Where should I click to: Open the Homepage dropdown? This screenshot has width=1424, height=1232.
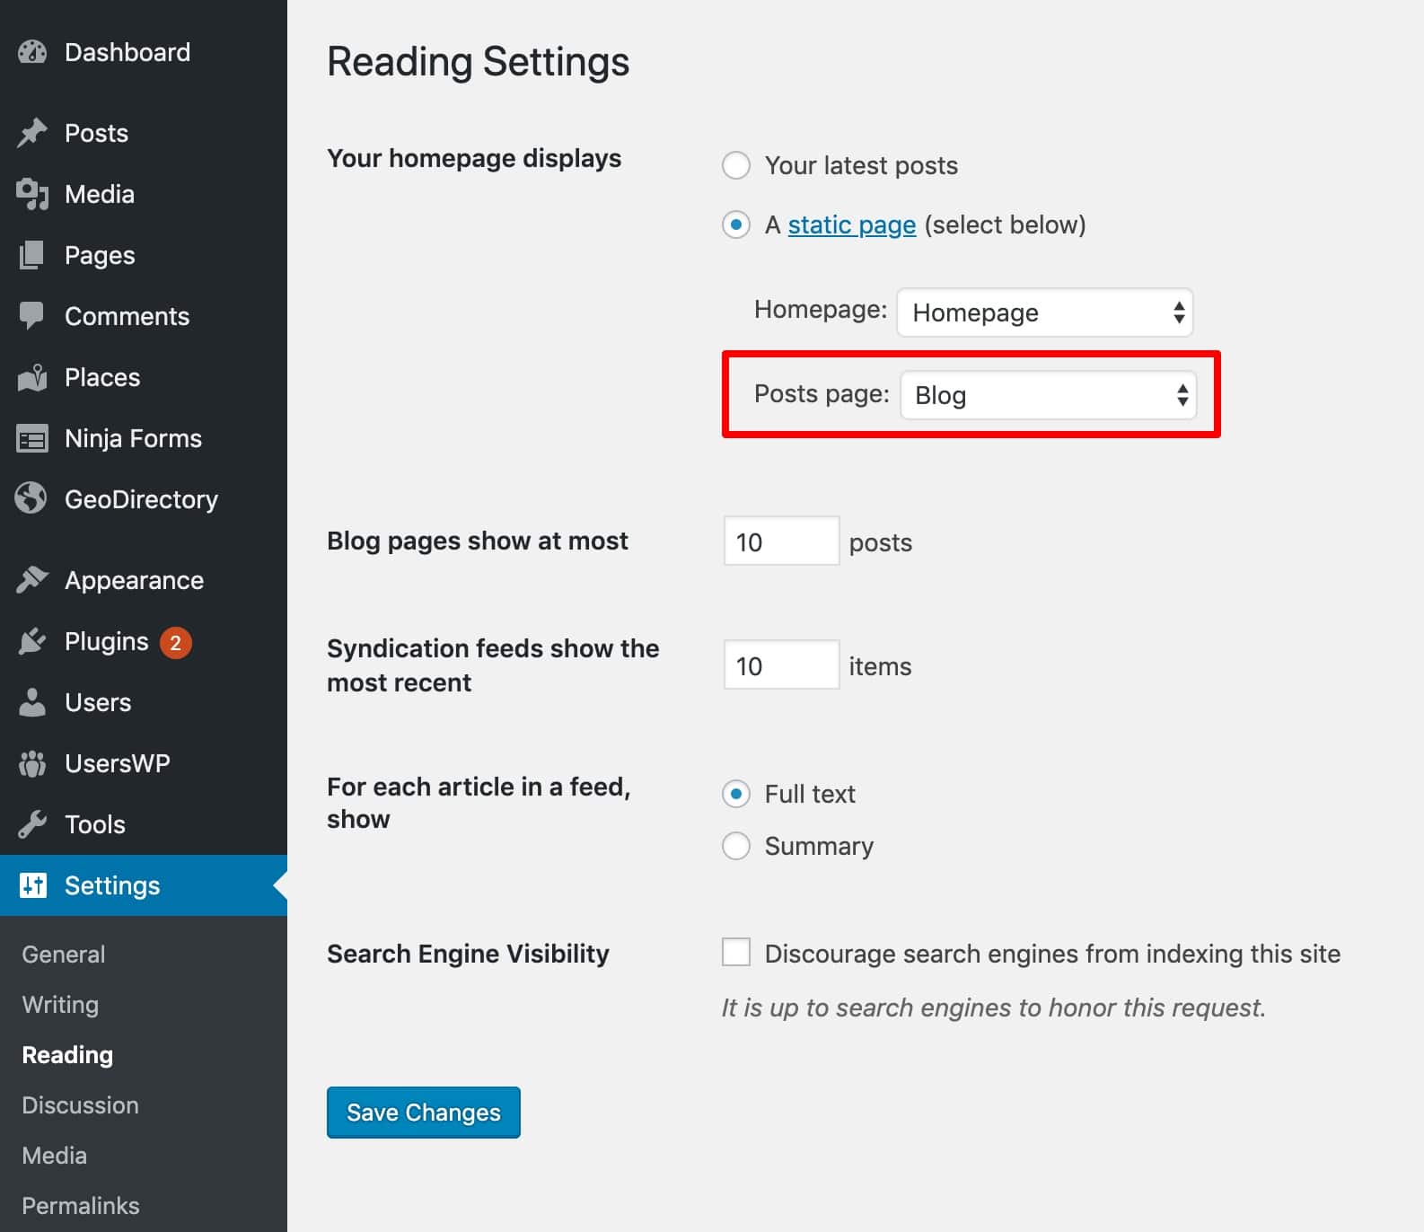(x=1044, y=312)
